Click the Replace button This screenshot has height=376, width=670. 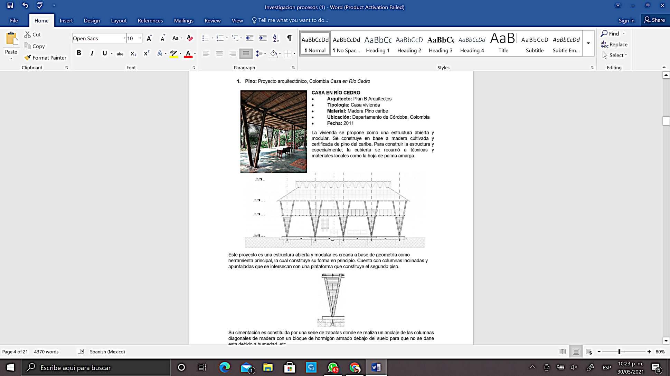click(x=614, y=44)
